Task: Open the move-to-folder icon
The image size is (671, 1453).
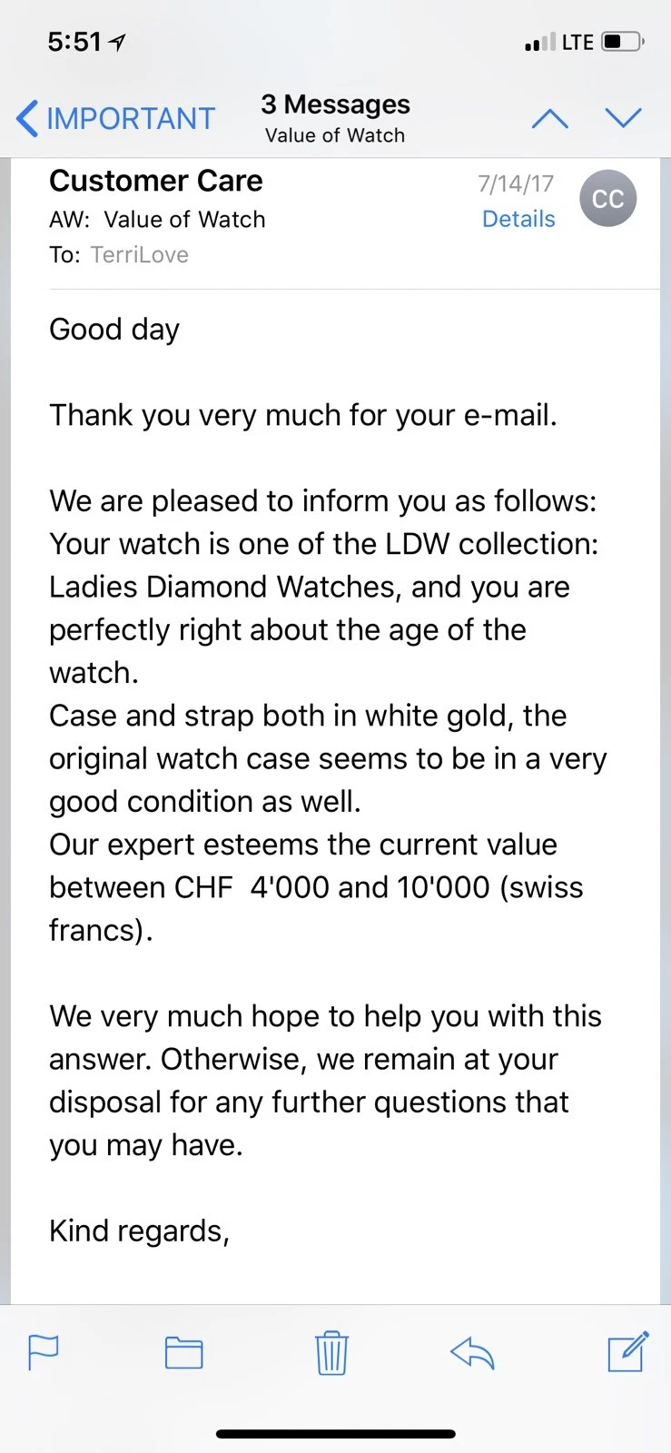Action: click(x=183, y=1352)
